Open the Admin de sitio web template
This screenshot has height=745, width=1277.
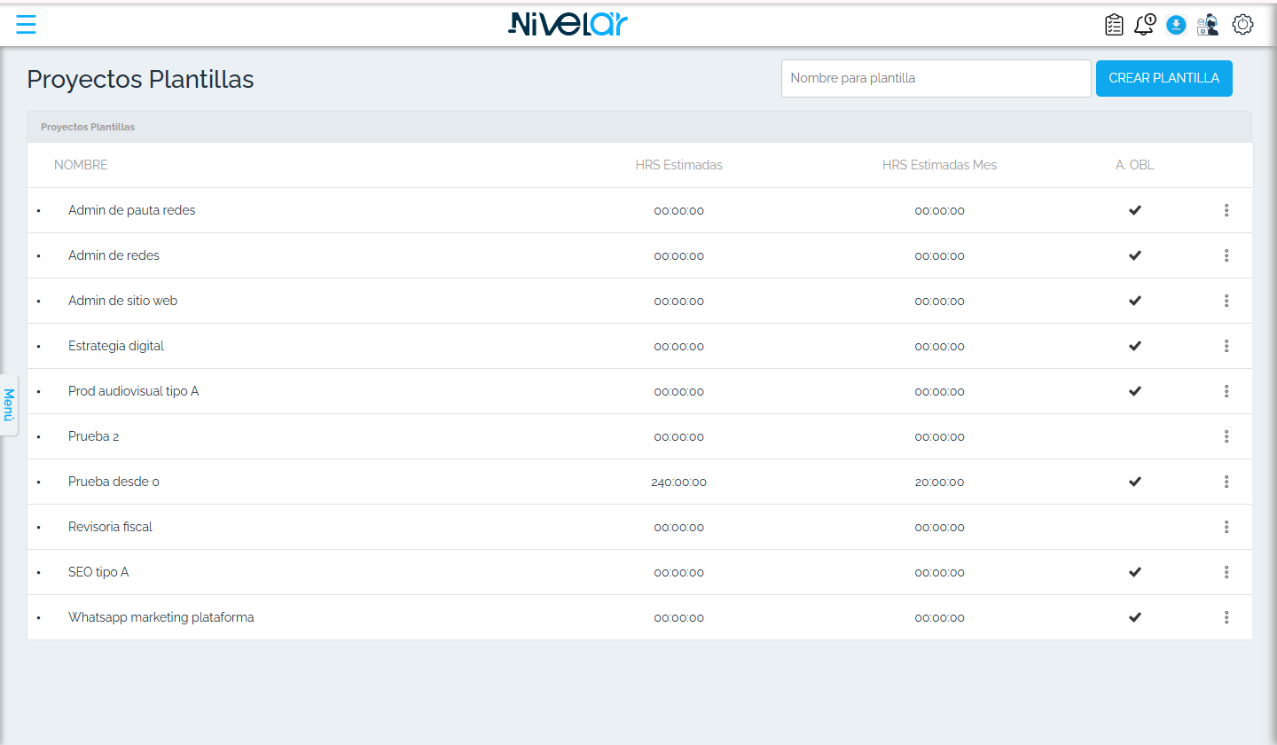click(x=122, y=301)
